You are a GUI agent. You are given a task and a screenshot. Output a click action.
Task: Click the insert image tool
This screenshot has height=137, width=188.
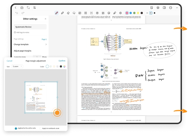tap(80, 13)
